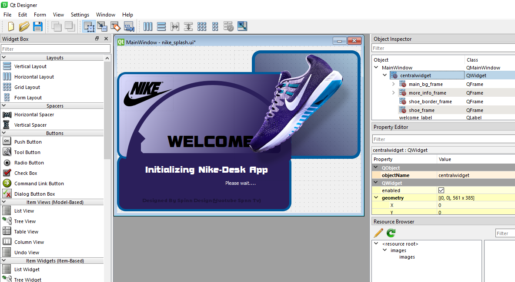
Task: Collapse the QObject property section
Action: [376, 167]
